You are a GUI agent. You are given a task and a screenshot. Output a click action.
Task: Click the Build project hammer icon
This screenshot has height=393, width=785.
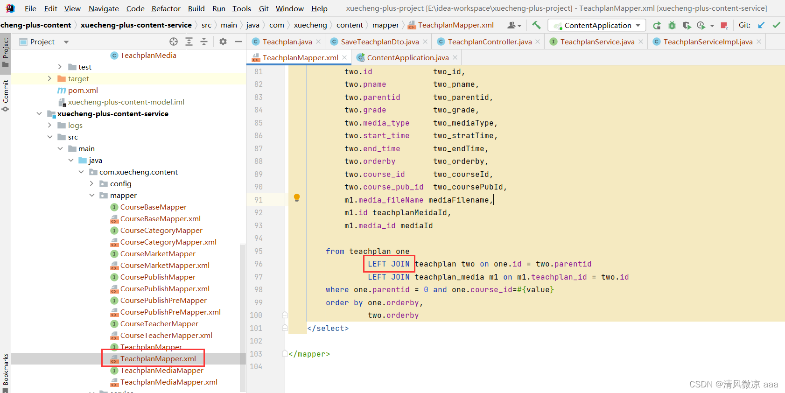536,25
